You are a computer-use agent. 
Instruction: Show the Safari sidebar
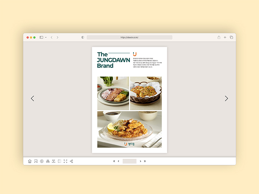click(41, 37)
